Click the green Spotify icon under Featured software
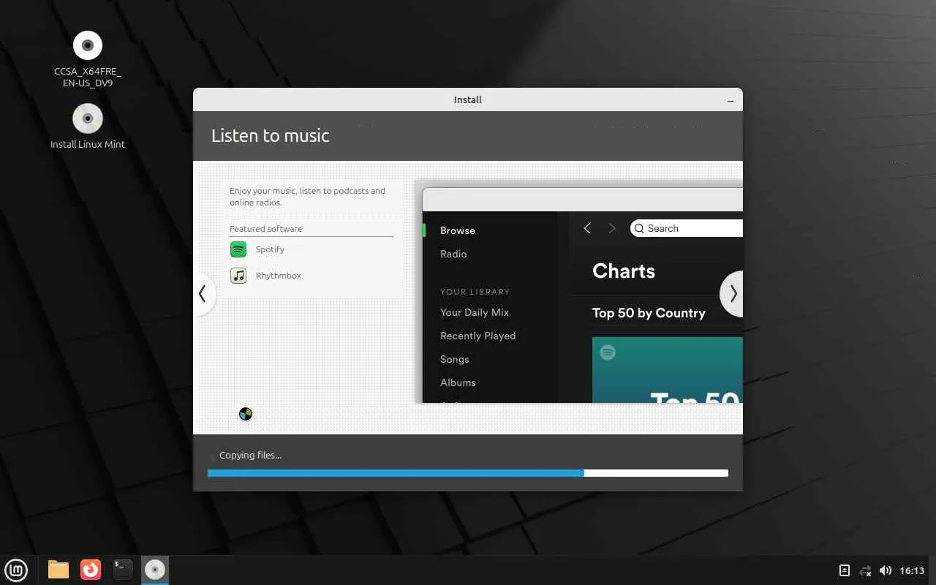 point(238,249)
